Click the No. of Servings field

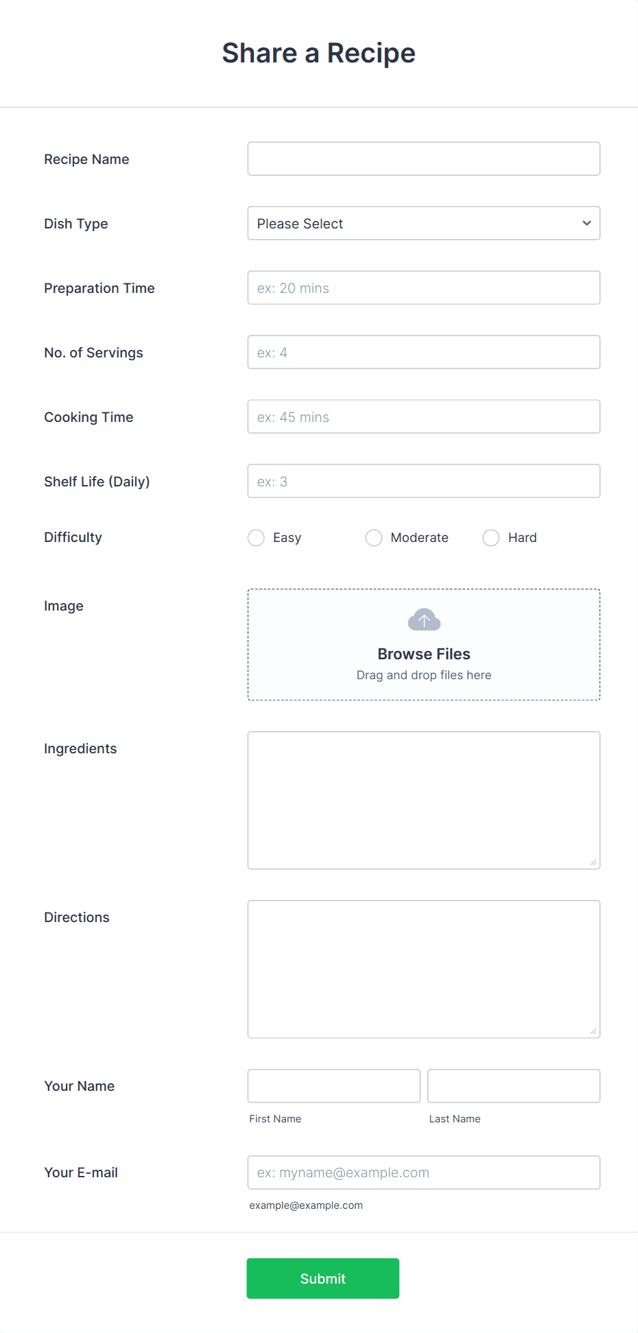423,352
